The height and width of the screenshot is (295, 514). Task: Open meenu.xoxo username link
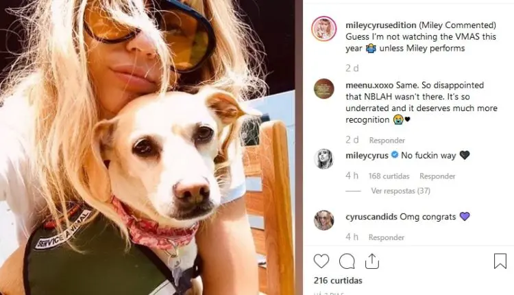[x=369, y=85]
